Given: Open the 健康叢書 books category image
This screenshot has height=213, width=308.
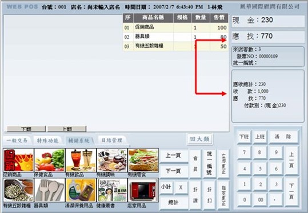Looking at the screenshot, I should (x=112, y=190).
